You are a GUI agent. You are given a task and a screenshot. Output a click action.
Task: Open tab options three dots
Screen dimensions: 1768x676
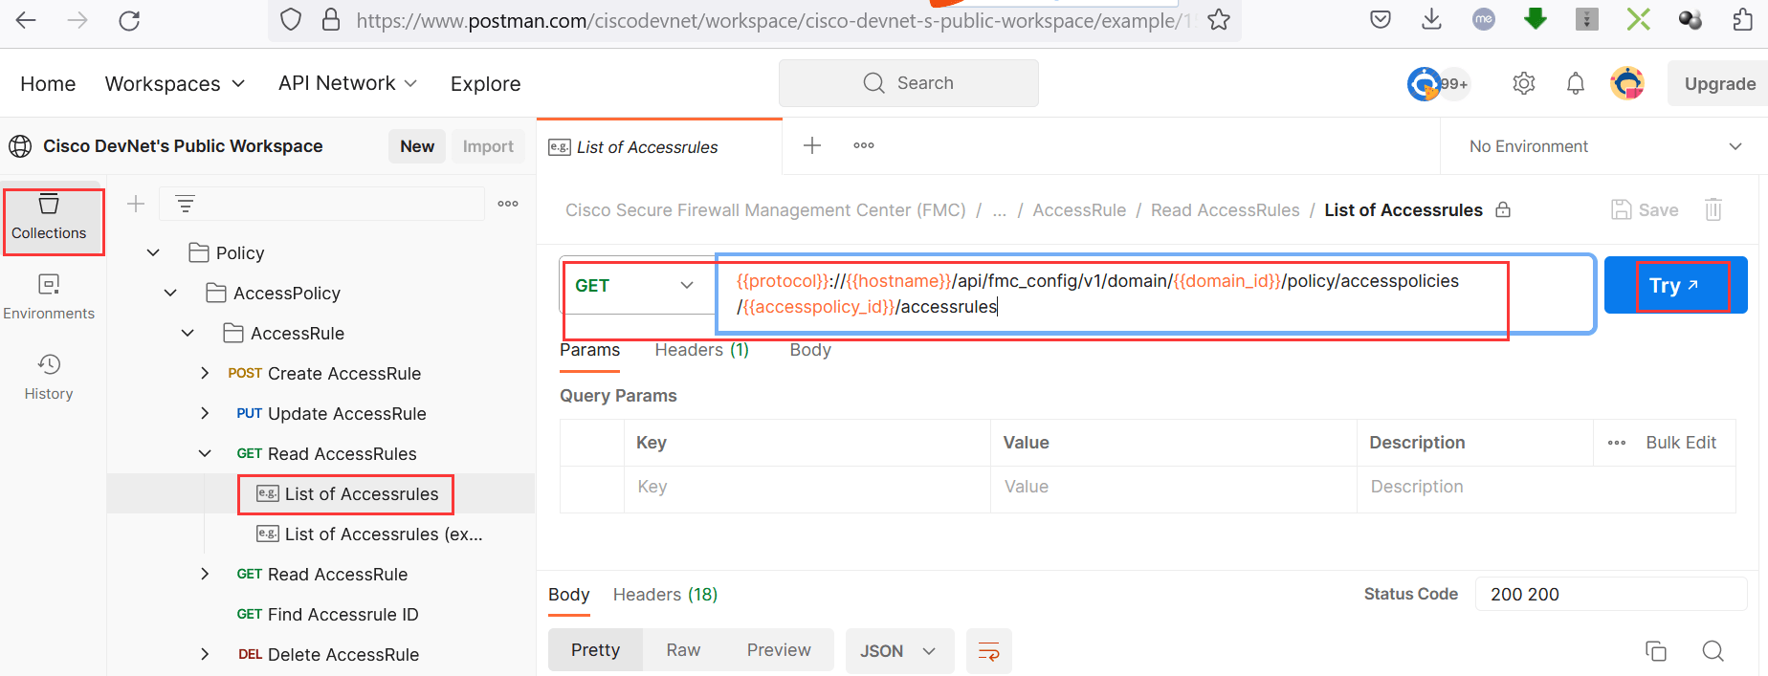coord(864,145)
